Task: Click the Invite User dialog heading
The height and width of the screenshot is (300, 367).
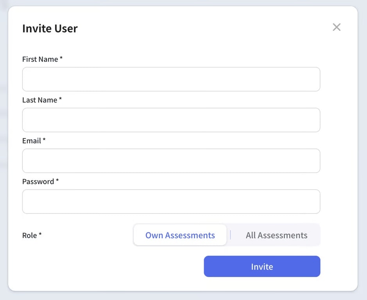Action: 50,29
